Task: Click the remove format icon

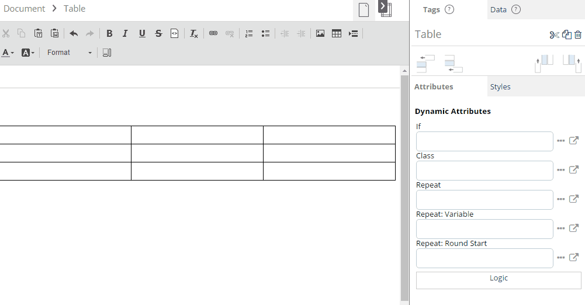Action: (x=194, y=34)
